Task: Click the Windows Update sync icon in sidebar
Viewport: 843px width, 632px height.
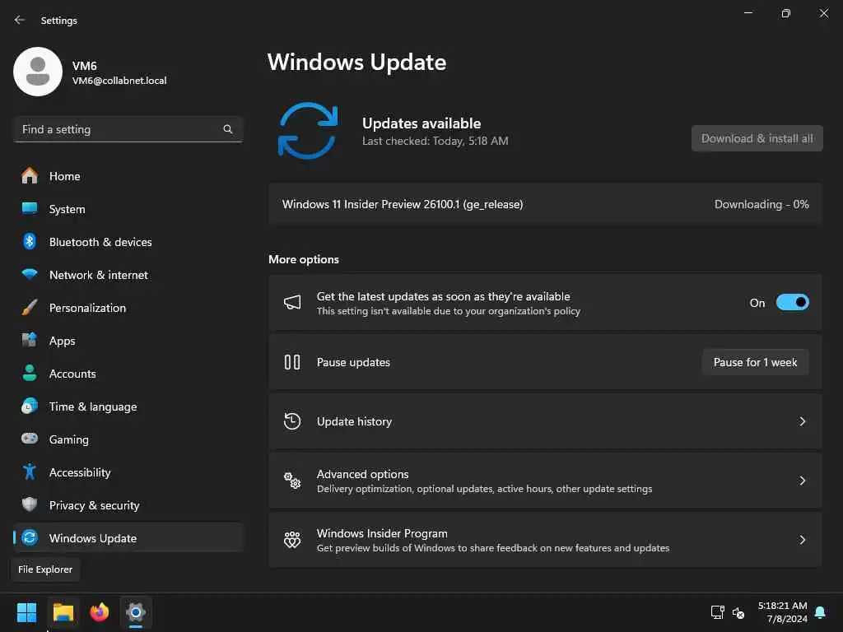Action: coord(30,537)
